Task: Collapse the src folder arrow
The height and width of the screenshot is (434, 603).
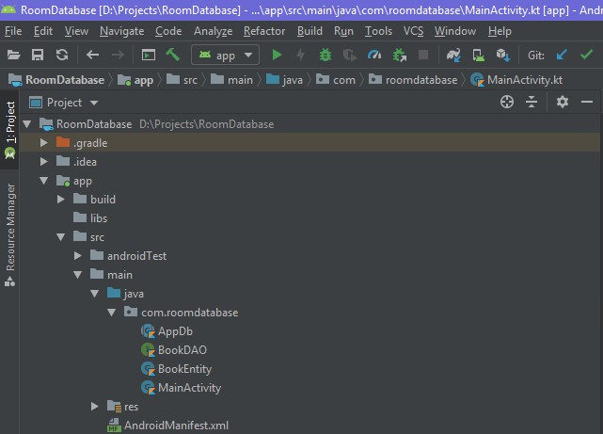Action: click(x=61, y=237)
